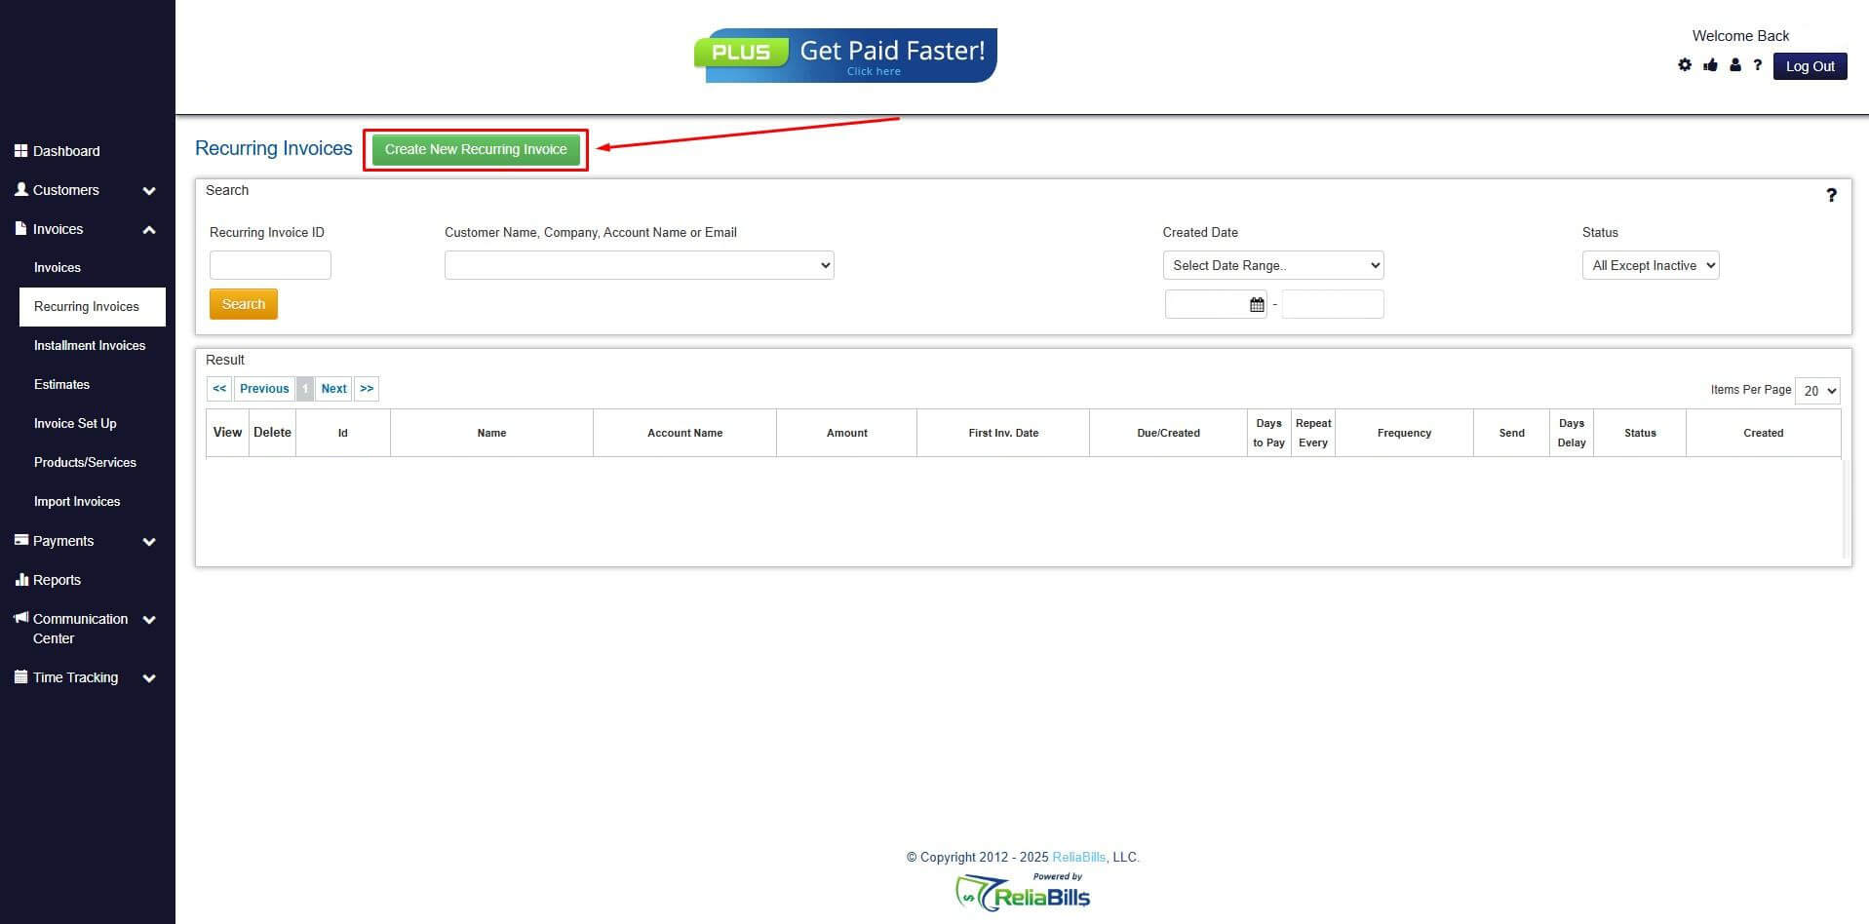
Task: Open the settings gear icon
Action: pos(1684,64)
